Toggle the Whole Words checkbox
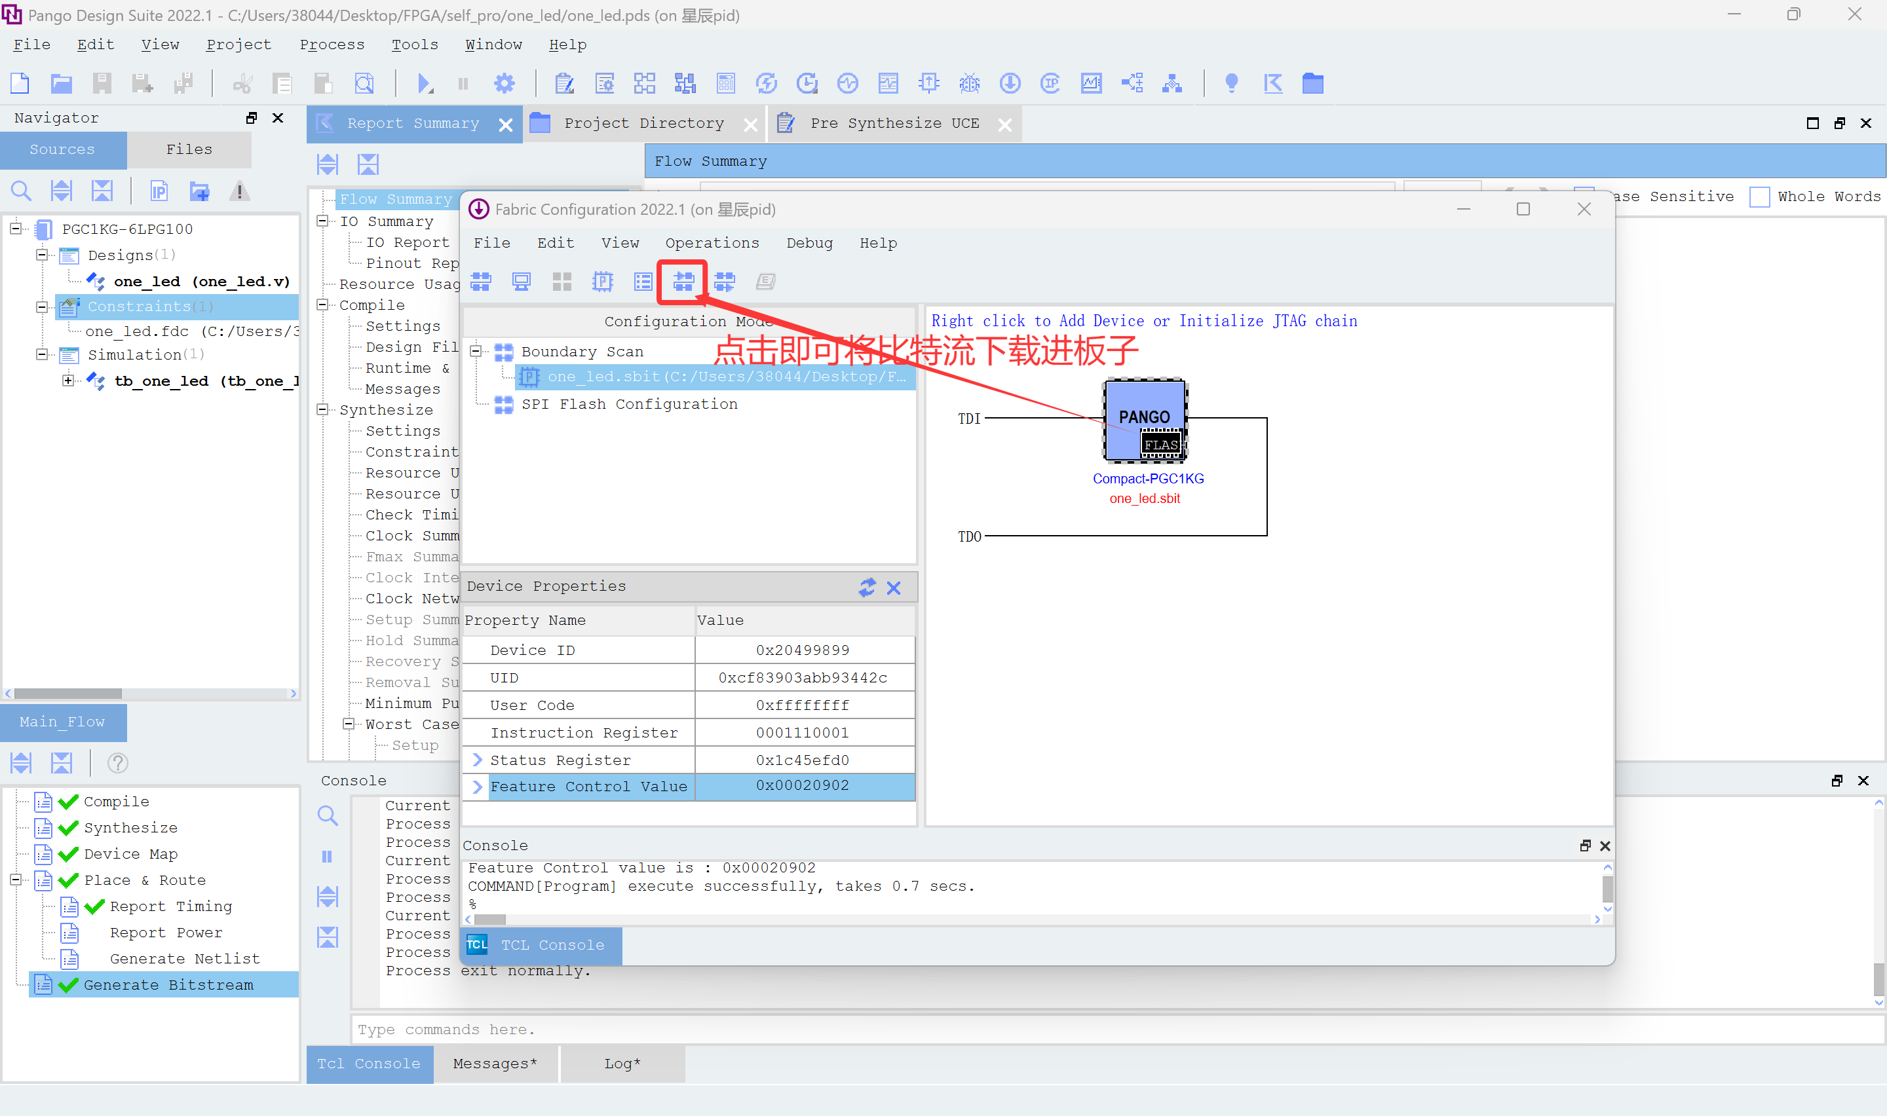1887x1116 pixels. (1759, 197)
